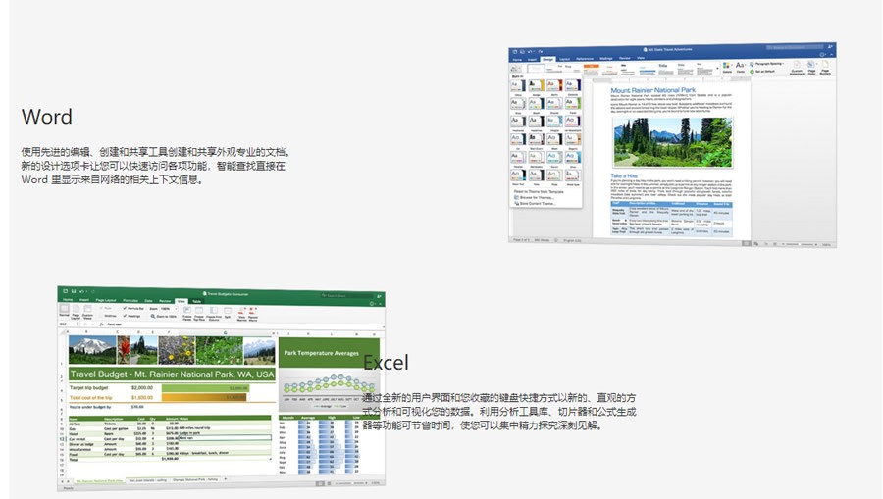Viewport: 883px width, 499px height.
Task: Click "Park Temperature Averages" chart title in Excel
Action: pos(321,353)
